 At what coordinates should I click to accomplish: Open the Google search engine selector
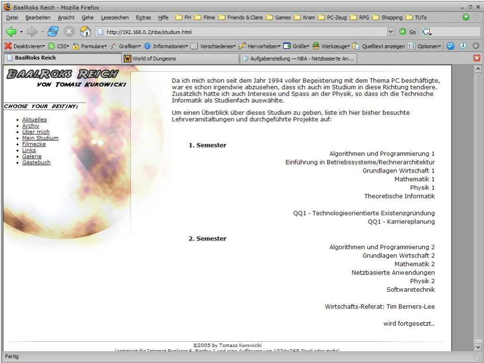[427, 32]
